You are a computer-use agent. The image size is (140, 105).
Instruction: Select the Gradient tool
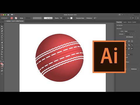click(2, 47)
